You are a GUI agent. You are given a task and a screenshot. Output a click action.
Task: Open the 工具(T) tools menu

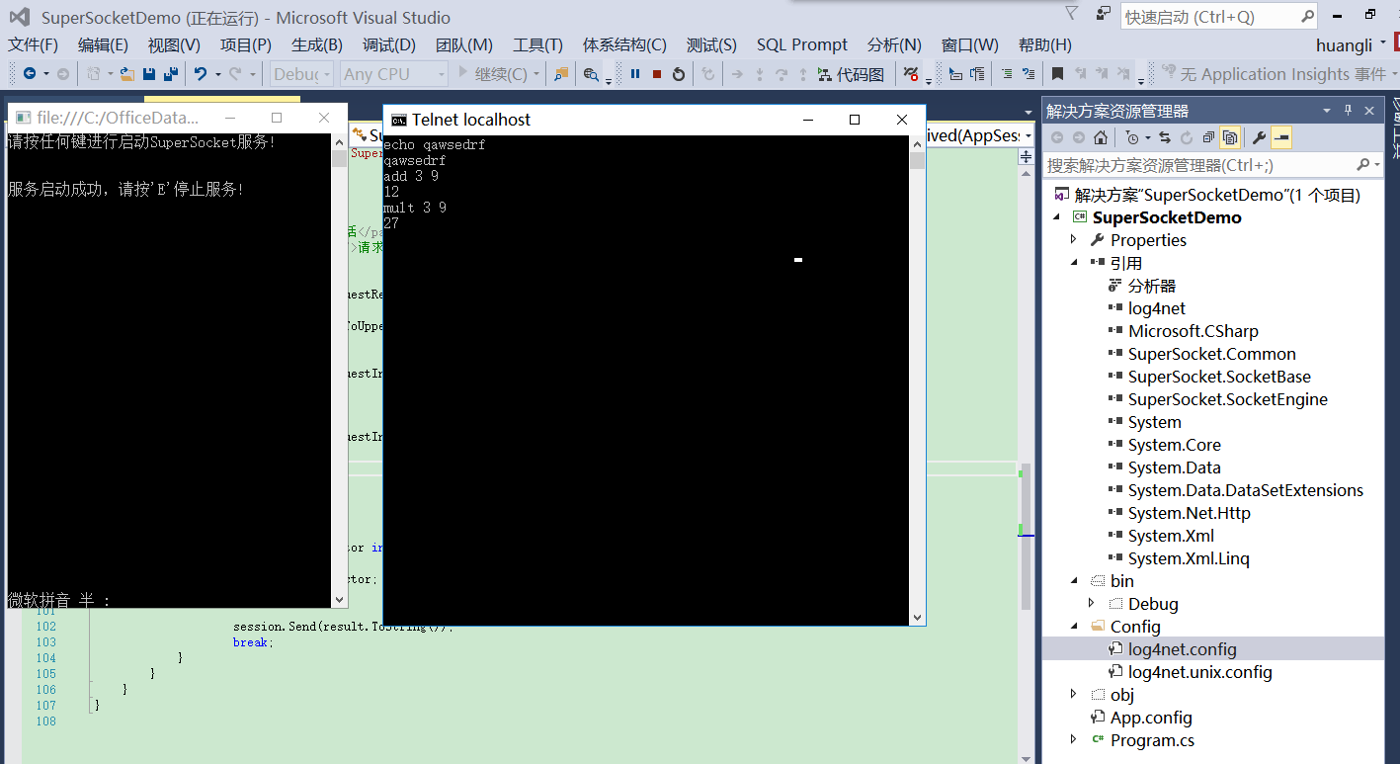click(x=537, y=44)
